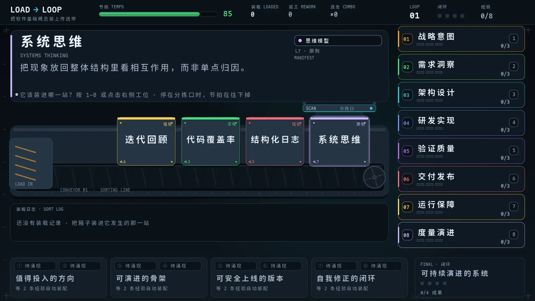Click the SCAN 分拣口 scanner bar
Viewport: 535px width, 301px height.
(x=339, y=108)
